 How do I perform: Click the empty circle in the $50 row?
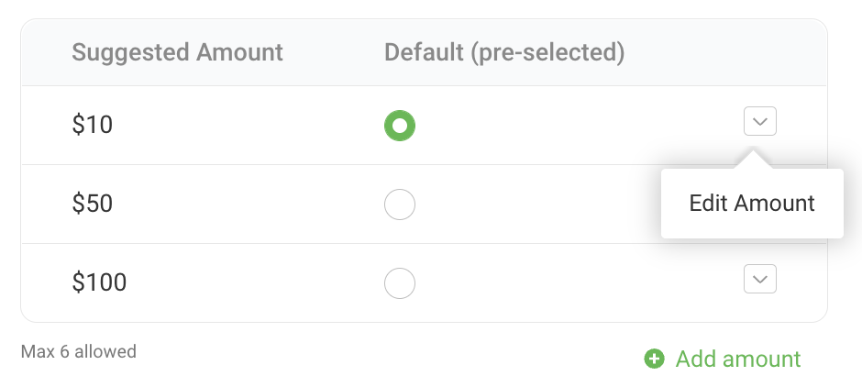[x=400, y=205]
